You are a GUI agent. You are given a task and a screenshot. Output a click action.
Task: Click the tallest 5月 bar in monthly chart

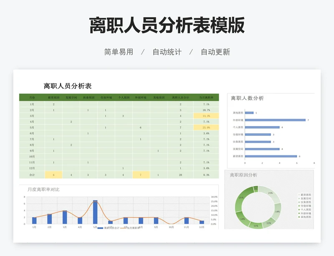click(95, 212)
